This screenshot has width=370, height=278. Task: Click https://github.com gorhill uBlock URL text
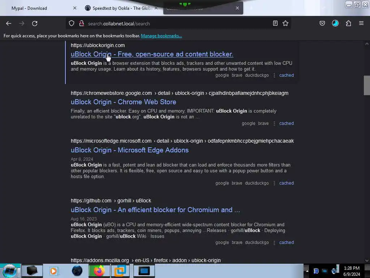[111, 201]
